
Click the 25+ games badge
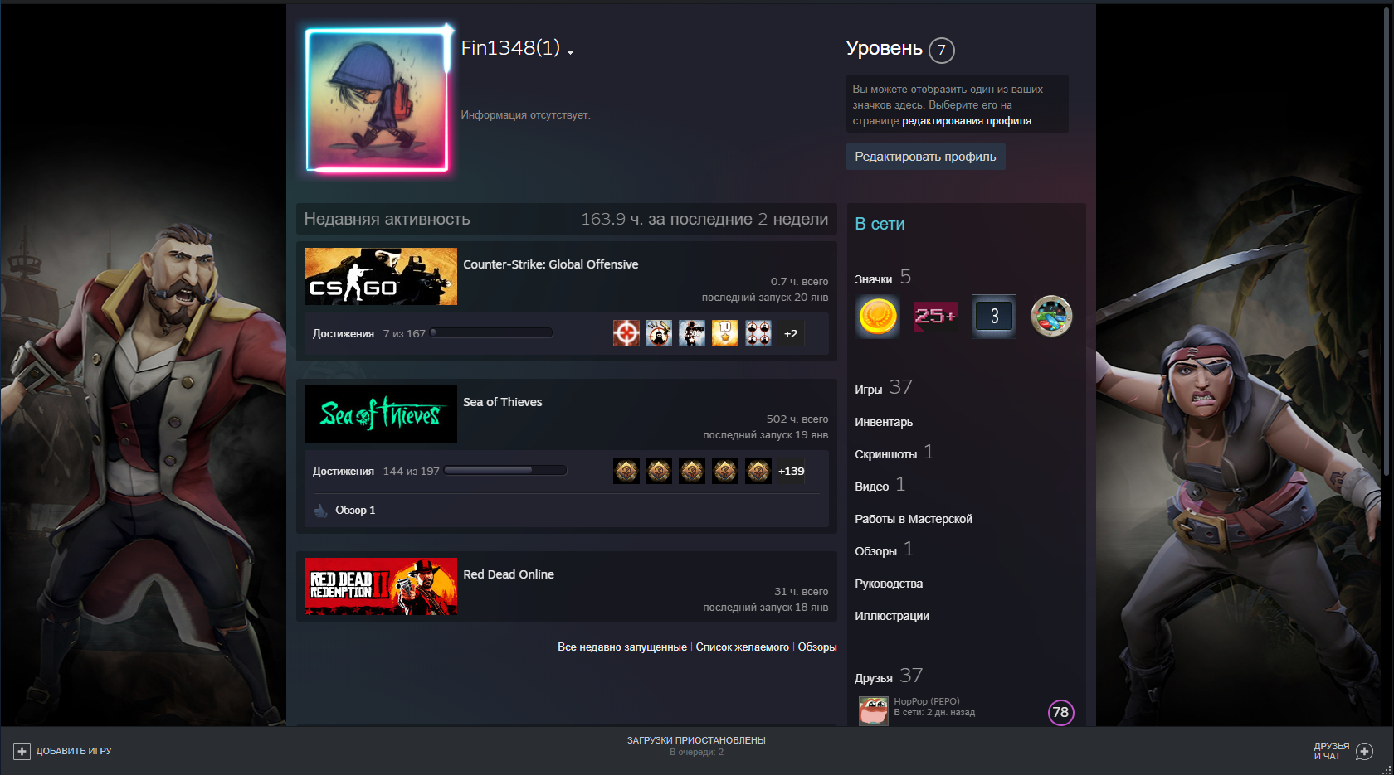pyautogui.click(x=935, y=316)
